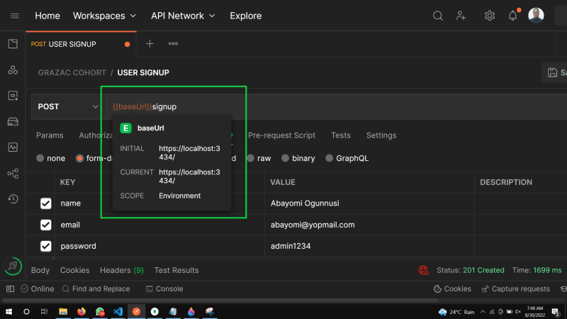567x319 pixels.
Task: Open VS Code from the taskbar
Action: 118,311
